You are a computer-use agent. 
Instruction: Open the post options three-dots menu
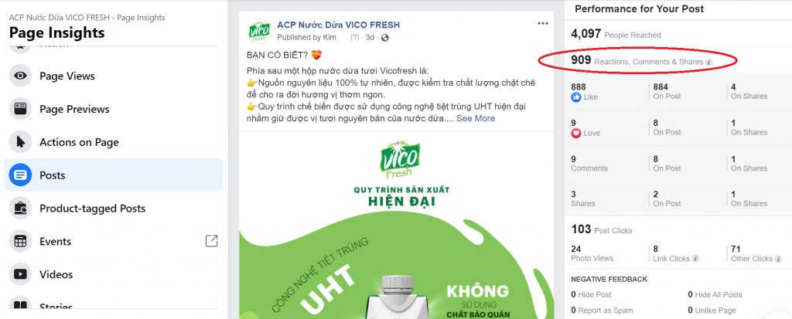click(x=543, y=24)
